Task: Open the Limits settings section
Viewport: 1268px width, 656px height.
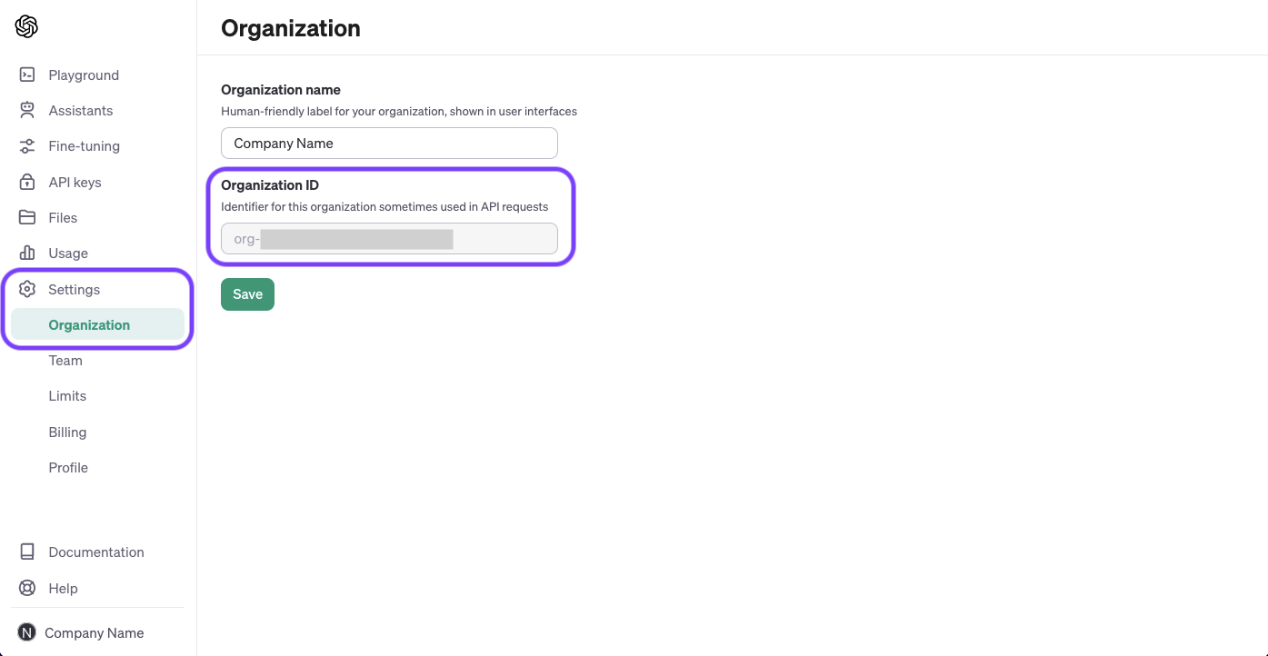Action: pos(66,396)
